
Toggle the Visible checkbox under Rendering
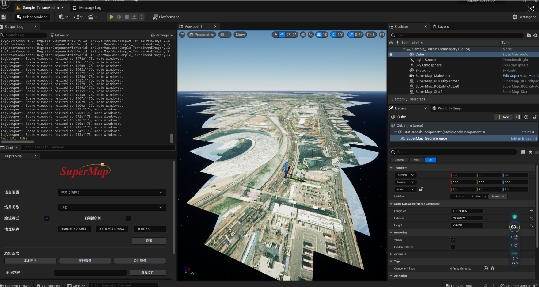[453, 240]
